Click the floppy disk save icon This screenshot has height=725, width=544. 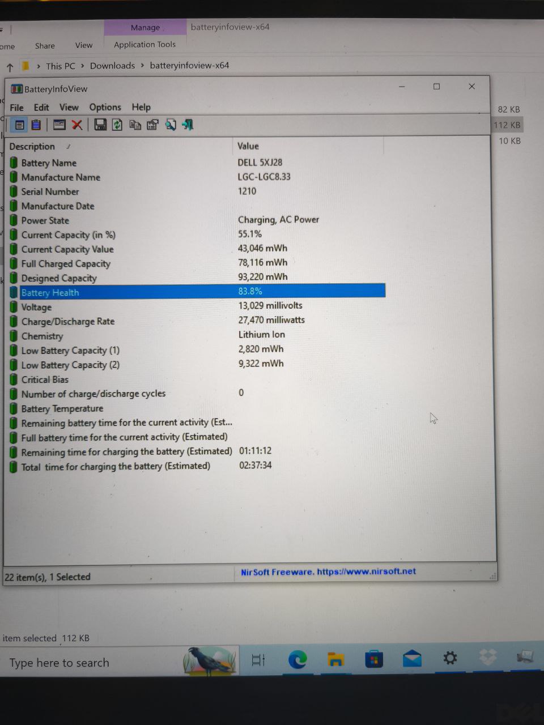click(100, 125)
